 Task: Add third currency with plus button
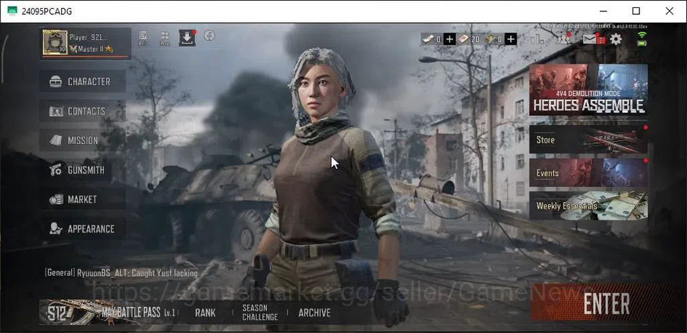(x=511, y=40)
